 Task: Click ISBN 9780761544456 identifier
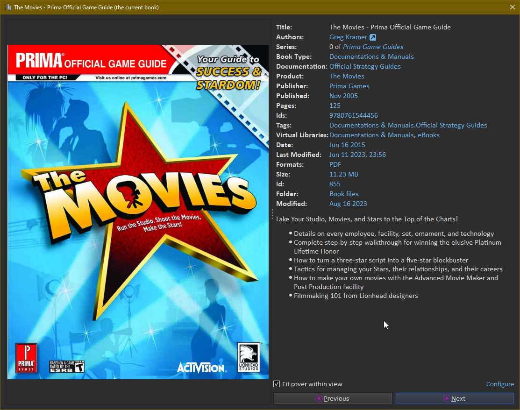click(354, 115)
